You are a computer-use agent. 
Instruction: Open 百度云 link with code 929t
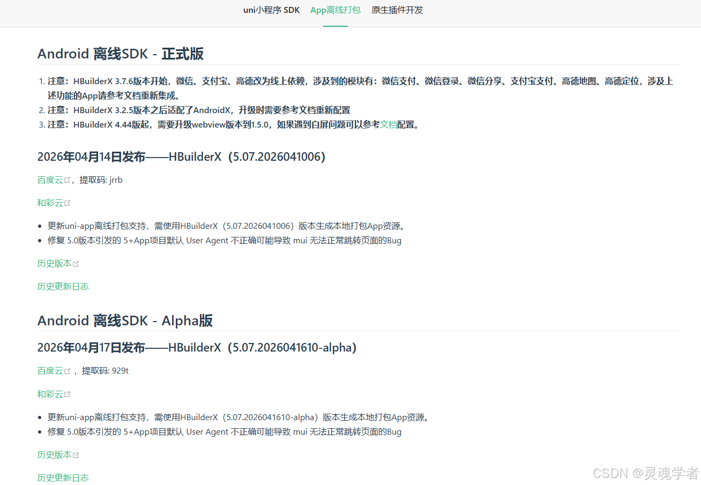(x=50, y=371)
